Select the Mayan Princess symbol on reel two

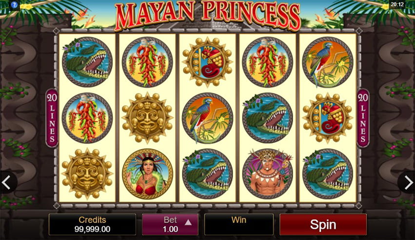pyautogui.click(x=147, y=174)
